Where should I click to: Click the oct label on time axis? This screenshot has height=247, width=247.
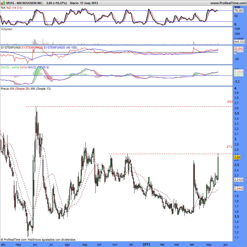click(x=99, y=245)
